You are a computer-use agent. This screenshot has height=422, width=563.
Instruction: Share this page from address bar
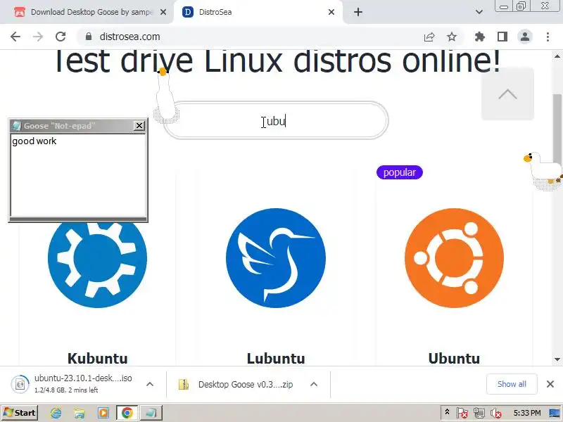click(429, 37)
